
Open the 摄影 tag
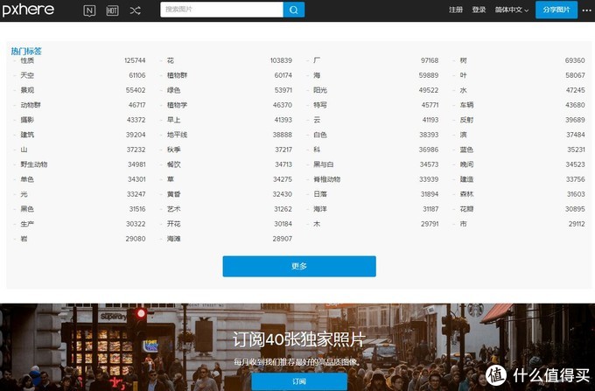point(27,120)
